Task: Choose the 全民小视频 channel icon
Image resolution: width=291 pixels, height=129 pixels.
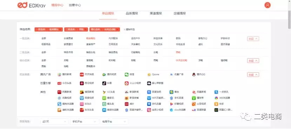Action: point(149,110)
